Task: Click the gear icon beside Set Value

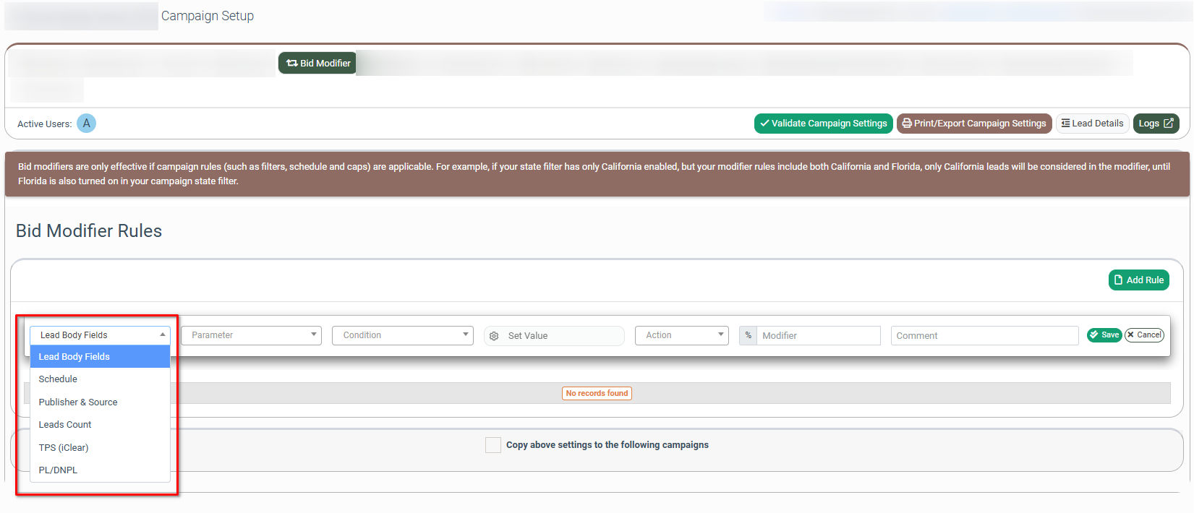Action: click(494, 336)
